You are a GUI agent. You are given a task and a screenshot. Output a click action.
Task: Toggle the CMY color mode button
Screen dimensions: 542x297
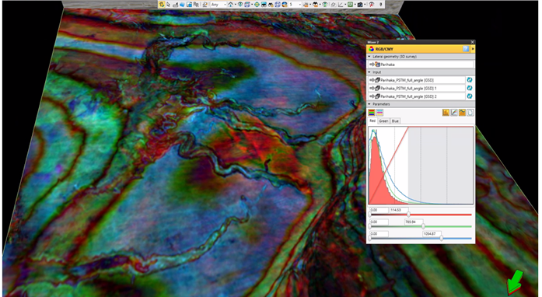pos(379,113)
